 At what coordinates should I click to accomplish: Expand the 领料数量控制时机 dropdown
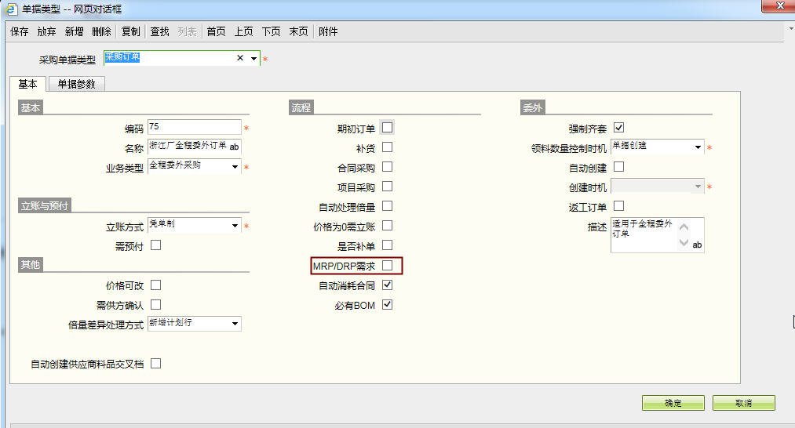(x=698, y=147)
